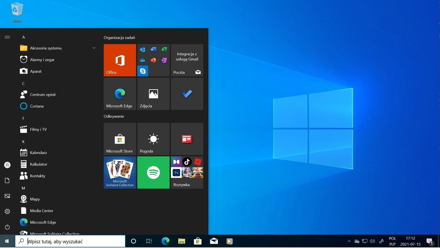Open Microsoft Store from the taskbar
Viewport: 440px width, 248px height.
pos(198,241)
